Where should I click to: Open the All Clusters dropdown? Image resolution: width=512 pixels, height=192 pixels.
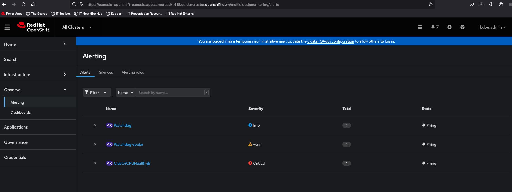(x=77, y=27)
